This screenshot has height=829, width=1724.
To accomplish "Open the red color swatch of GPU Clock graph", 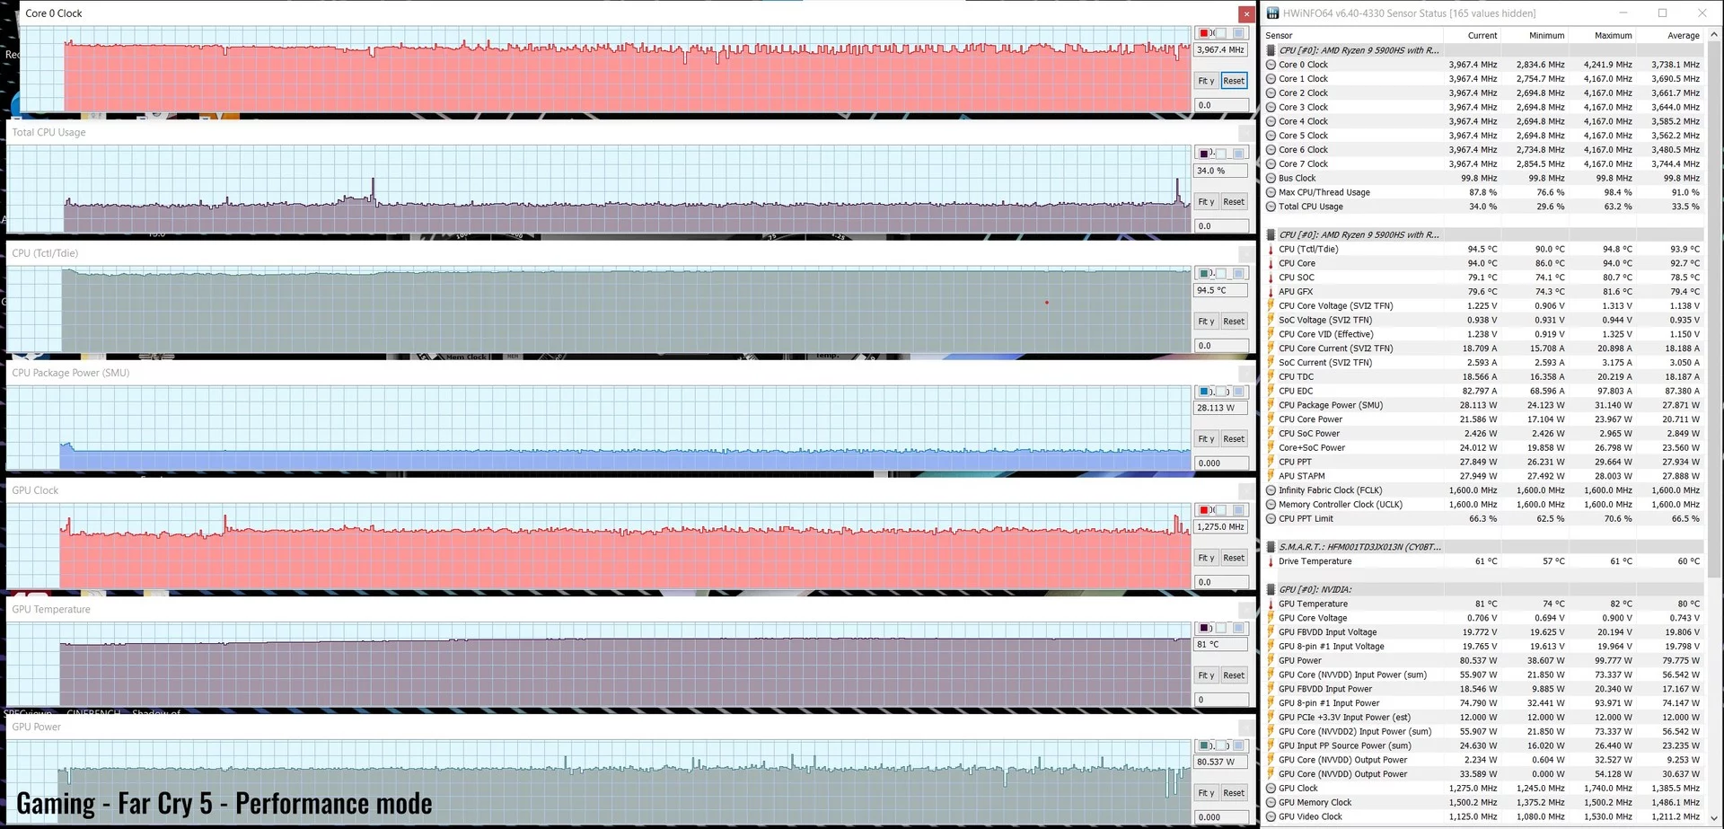I will point(1204,511).
